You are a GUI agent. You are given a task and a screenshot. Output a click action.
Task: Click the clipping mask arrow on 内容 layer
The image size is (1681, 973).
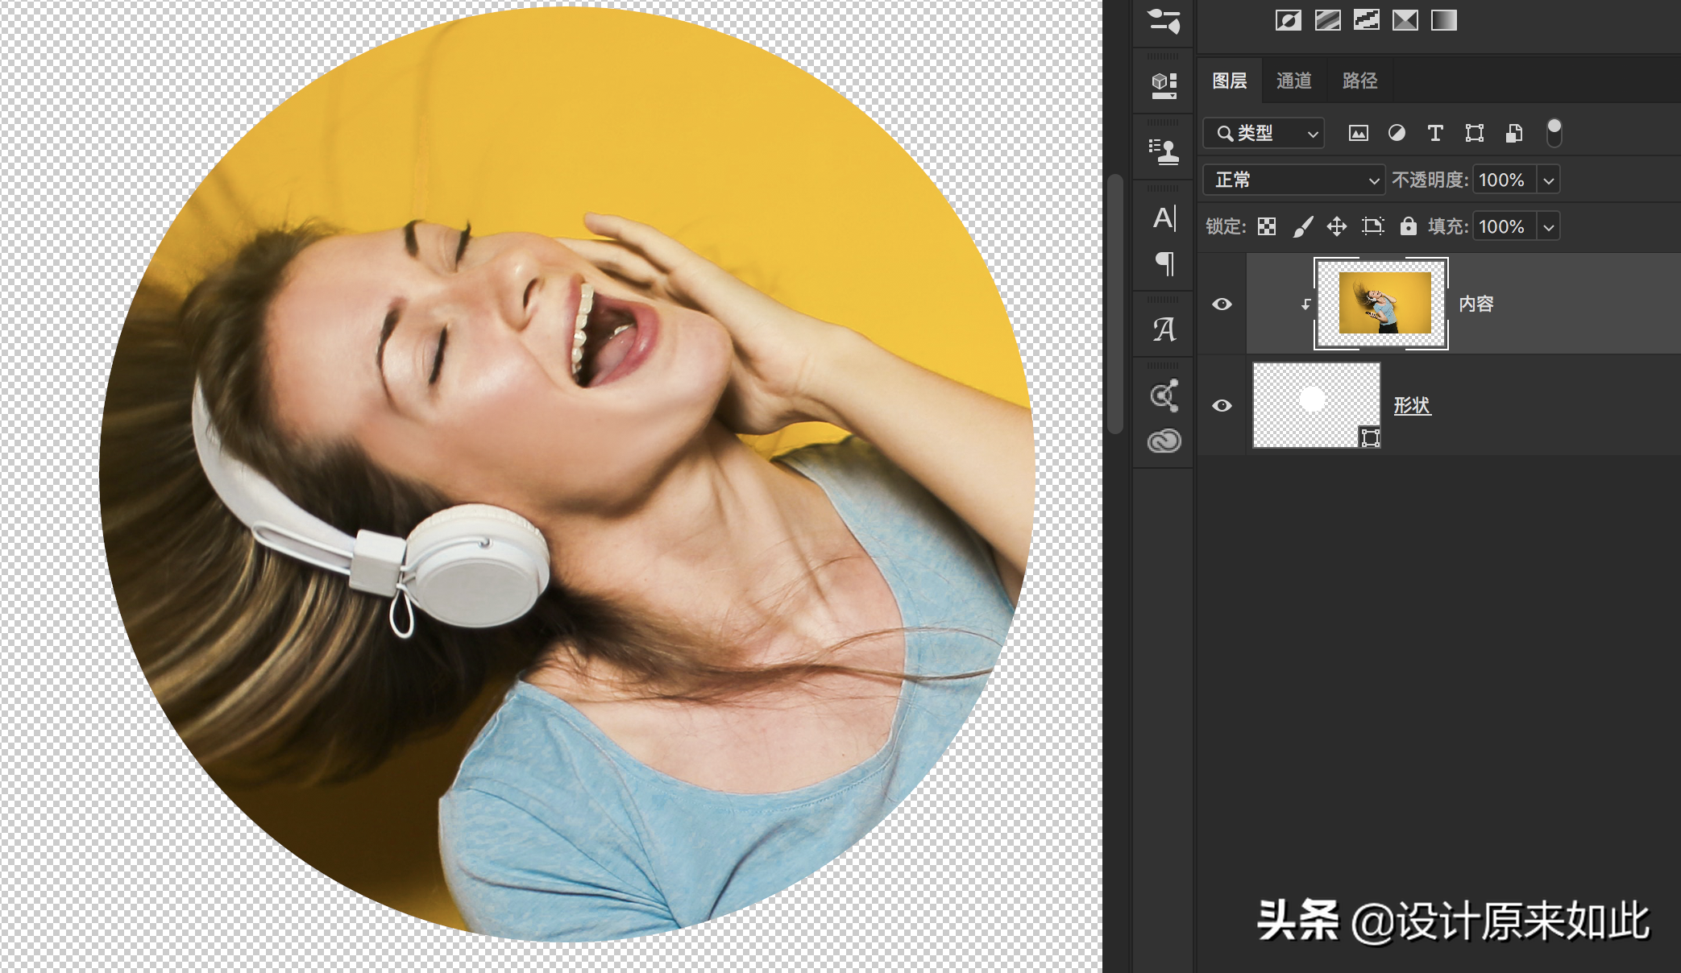1305,304
